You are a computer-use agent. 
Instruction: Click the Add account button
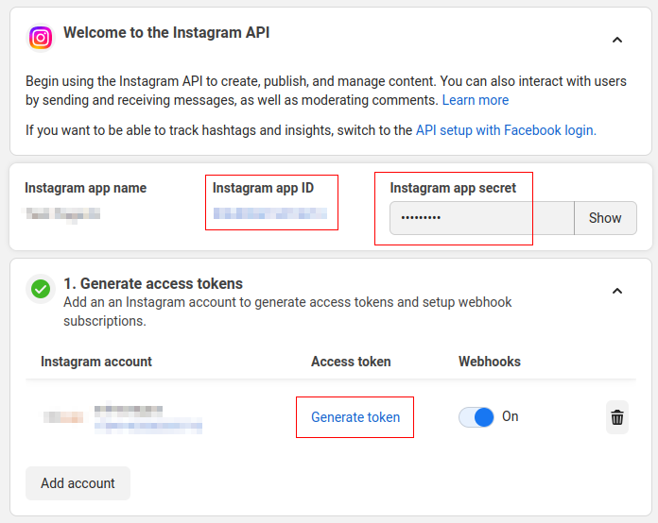[78, 483]
